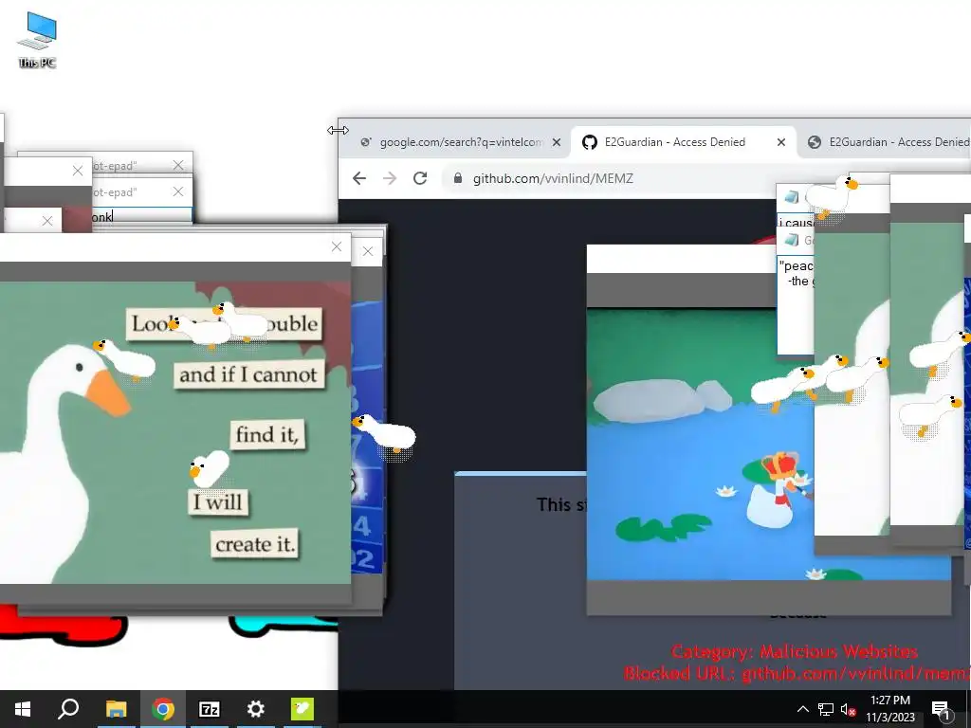
Task: Click the notepad icon in the "i caus" window
Action: coord(792,197)
